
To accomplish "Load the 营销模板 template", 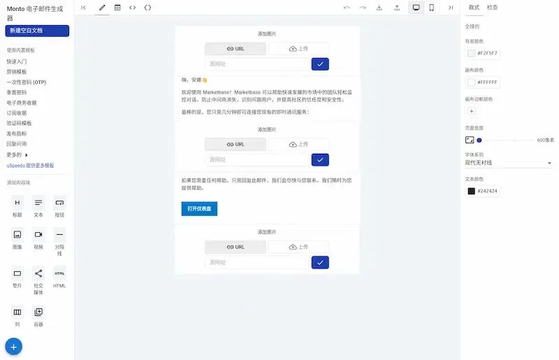I will 17,72.
